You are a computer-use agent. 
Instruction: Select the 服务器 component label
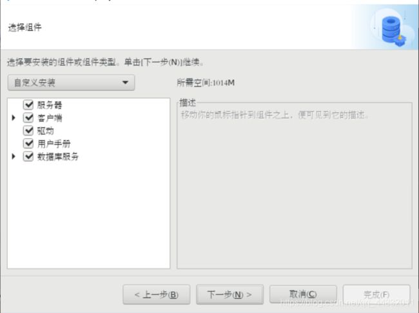[50, 105]
